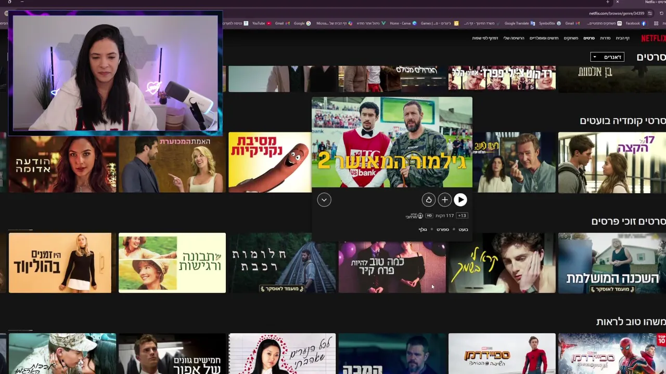This screenshot has width=666, height=374.
Task: Play Happy Gilmore 2 with the white play button
Action: tap(460, 199)
